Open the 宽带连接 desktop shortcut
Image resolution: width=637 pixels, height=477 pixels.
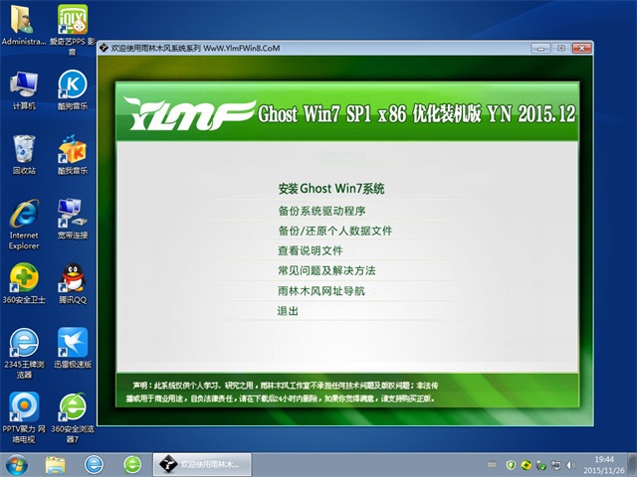(x=73, y=219)
